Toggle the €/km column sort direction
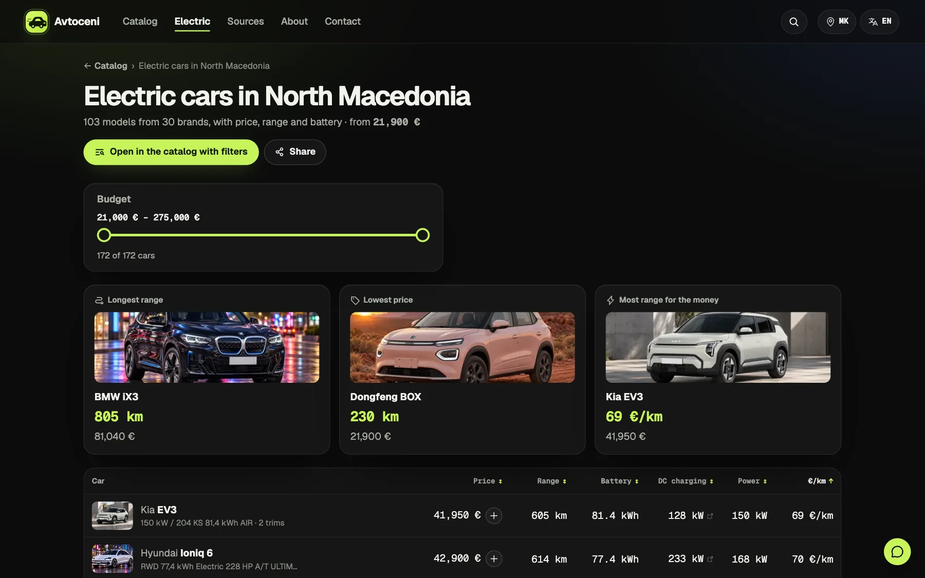The height and width of the screenshot is (578, 925). pos(820,481)
